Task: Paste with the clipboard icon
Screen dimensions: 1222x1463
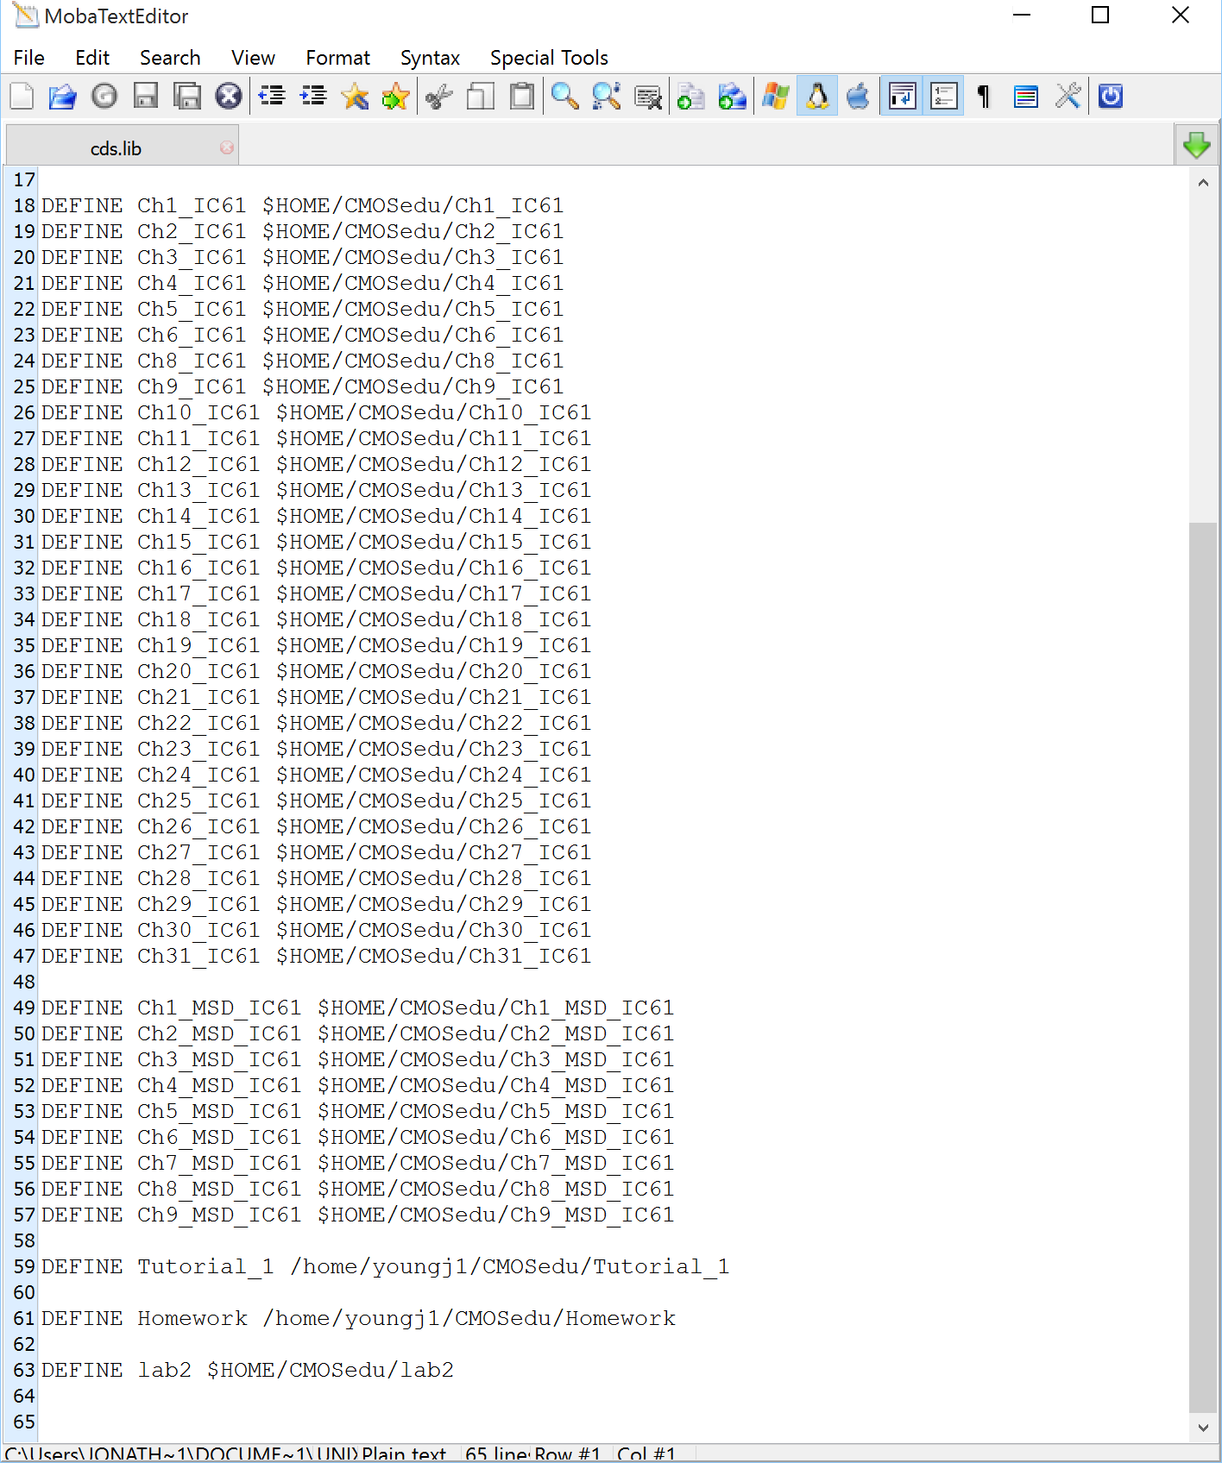Action: (522, 97)
